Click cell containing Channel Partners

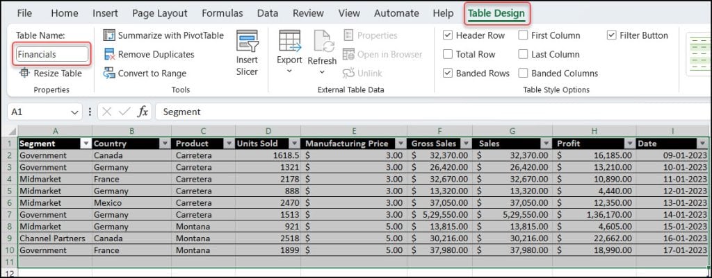click(x=55, y=238)
